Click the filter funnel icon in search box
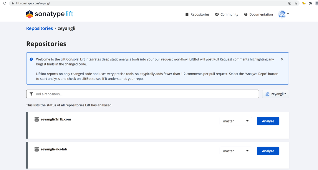The image size is (318, 170). pyautogui.click(x=31, y=94)
